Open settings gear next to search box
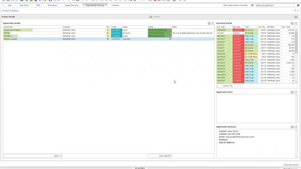 pos(298,5)
